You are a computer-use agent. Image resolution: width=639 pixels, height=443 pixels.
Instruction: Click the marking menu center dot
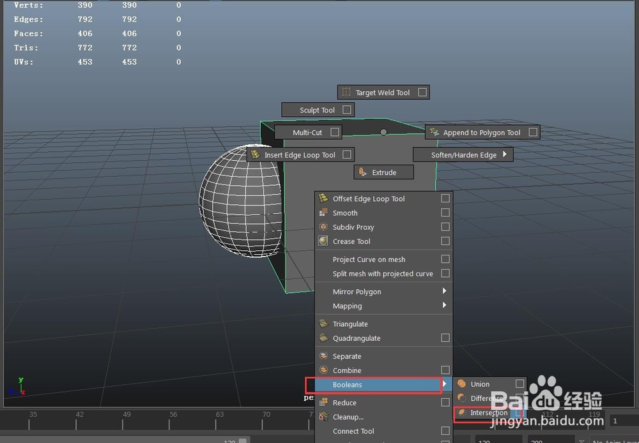(383, 132)
